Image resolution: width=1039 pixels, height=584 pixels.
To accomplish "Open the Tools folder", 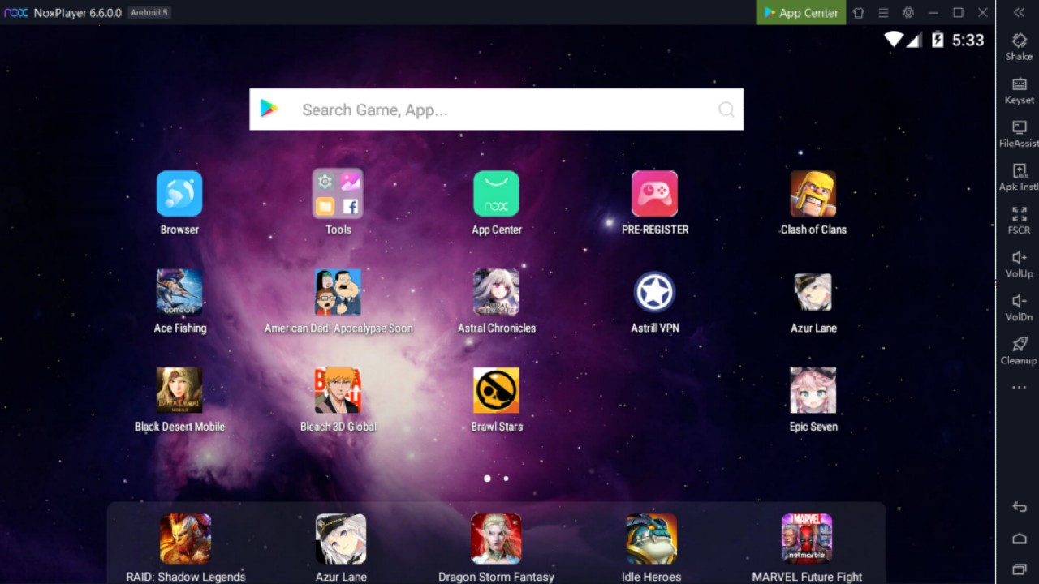I will (338, 194).
